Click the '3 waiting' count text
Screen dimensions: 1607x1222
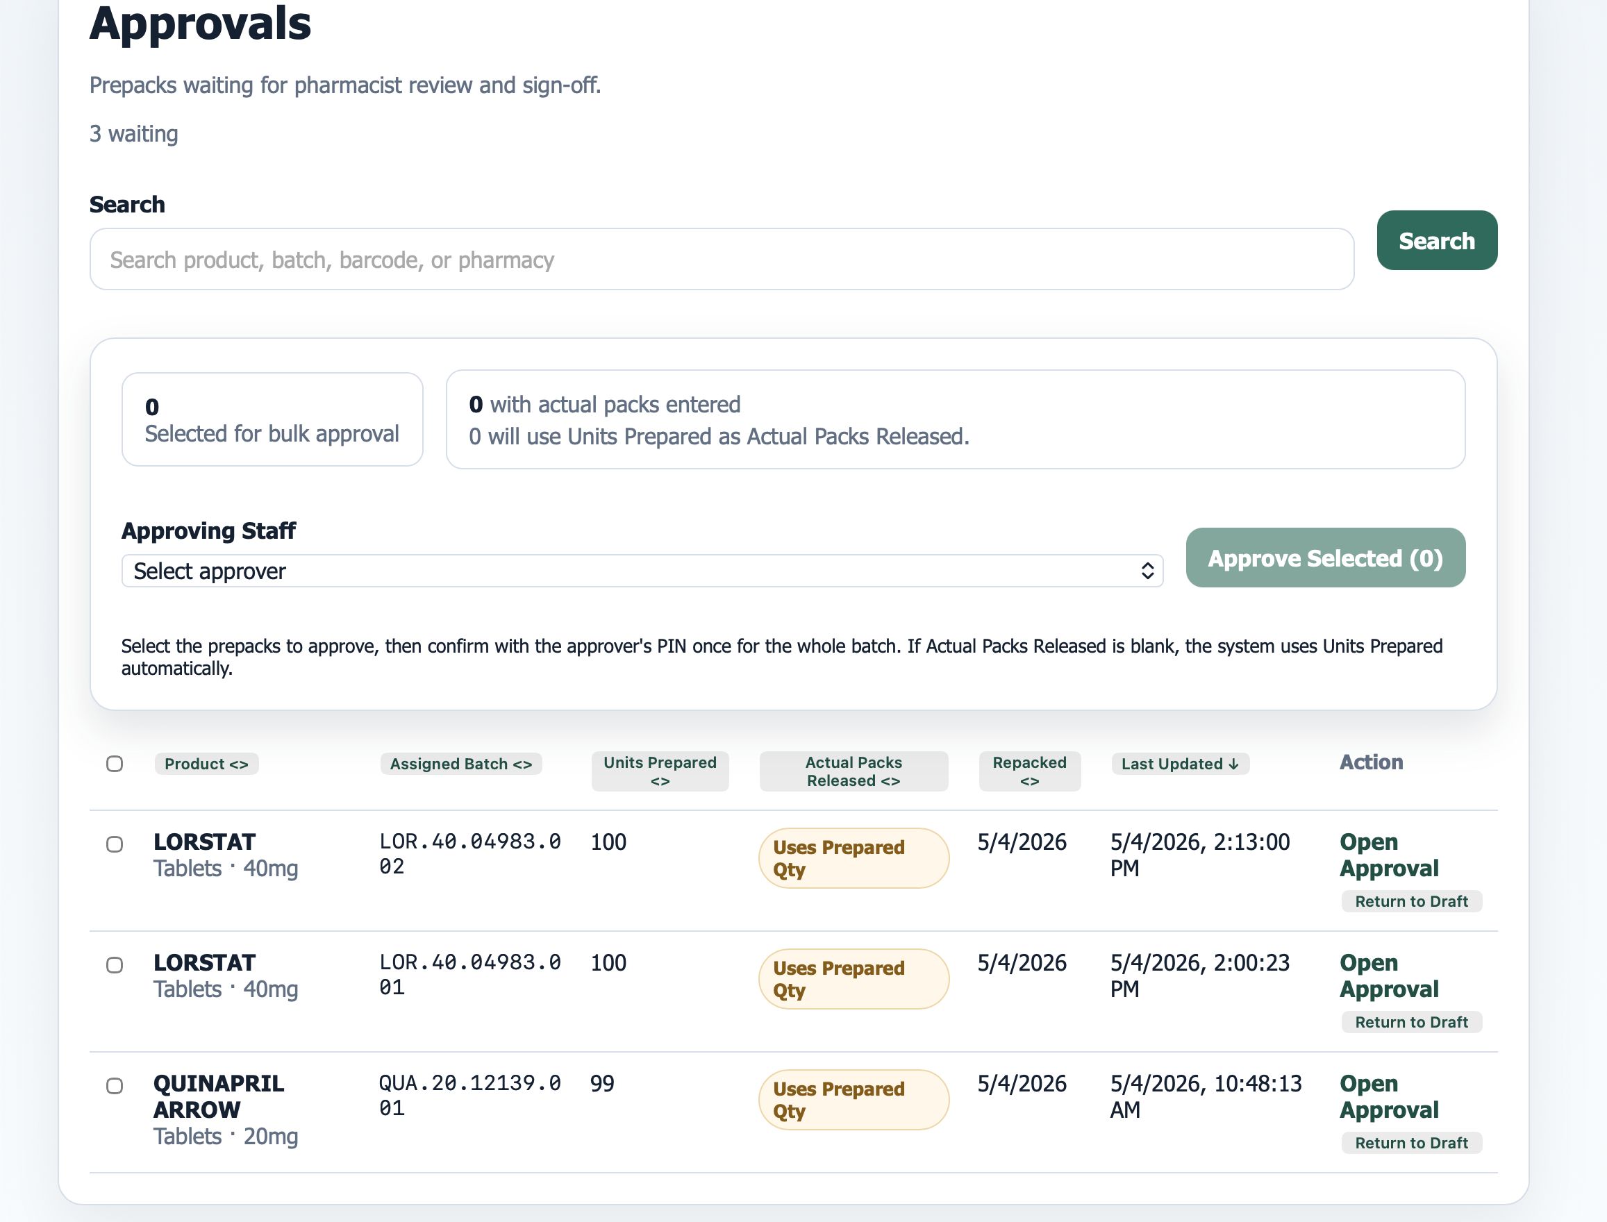coord(134,134)
